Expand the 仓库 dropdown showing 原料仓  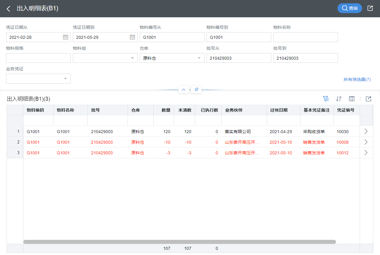[x=199, y=58]
